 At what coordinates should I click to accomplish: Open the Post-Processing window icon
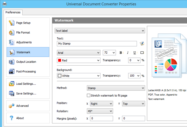[x=12, y=72]
